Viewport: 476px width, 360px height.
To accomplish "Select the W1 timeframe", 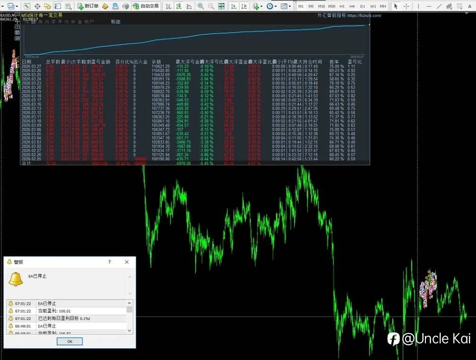I will pyautogui.click(x=373, y=6).
